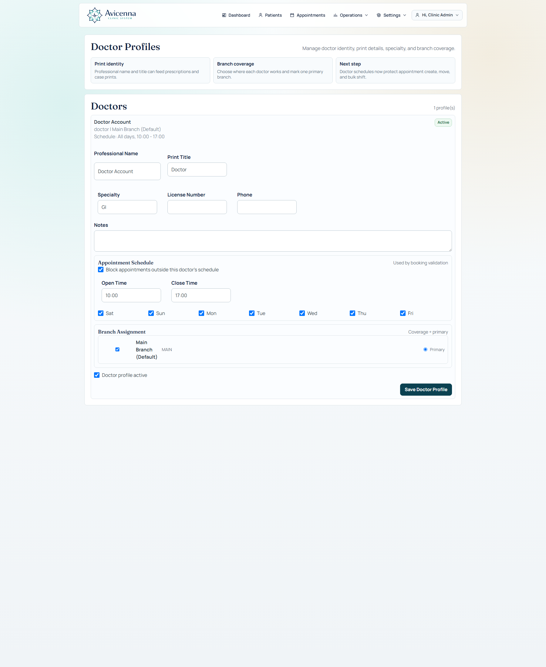Uncheck the Mon day checkbox

(x=201, y=313)
